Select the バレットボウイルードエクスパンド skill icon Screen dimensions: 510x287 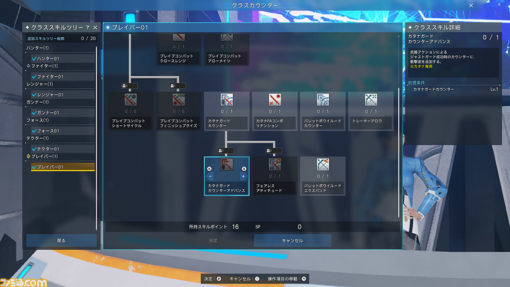click(323, 165)
